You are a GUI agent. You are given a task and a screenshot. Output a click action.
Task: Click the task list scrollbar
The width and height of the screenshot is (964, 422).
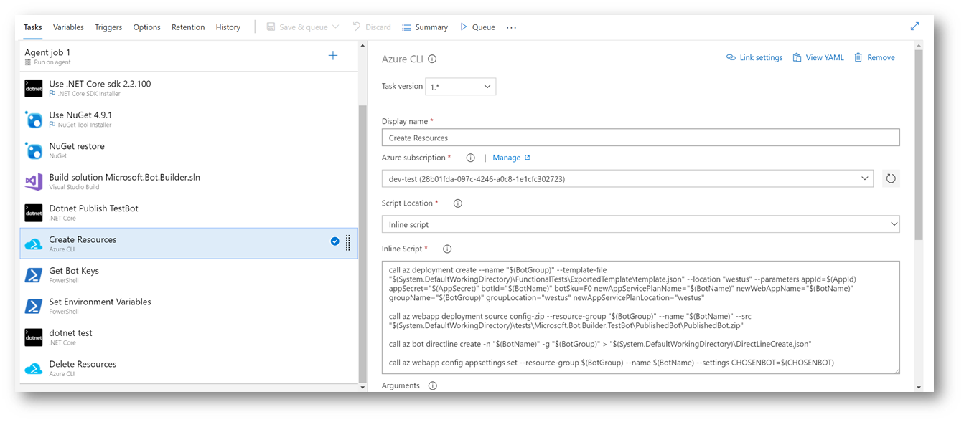(x=363, y=244)
